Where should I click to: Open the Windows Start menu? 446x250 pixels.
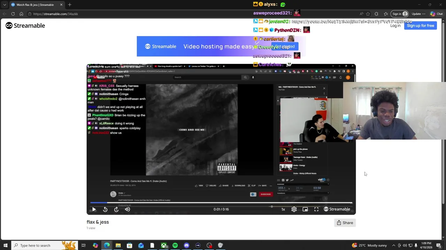tap(5, 245)
